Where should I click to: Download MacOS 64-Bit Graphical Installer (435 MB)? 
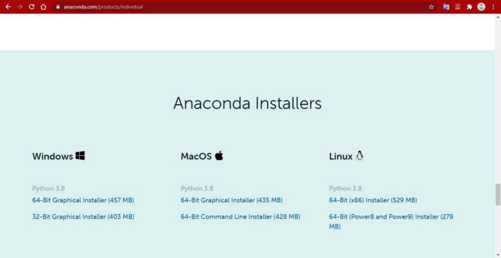click(x=232, y=200)
